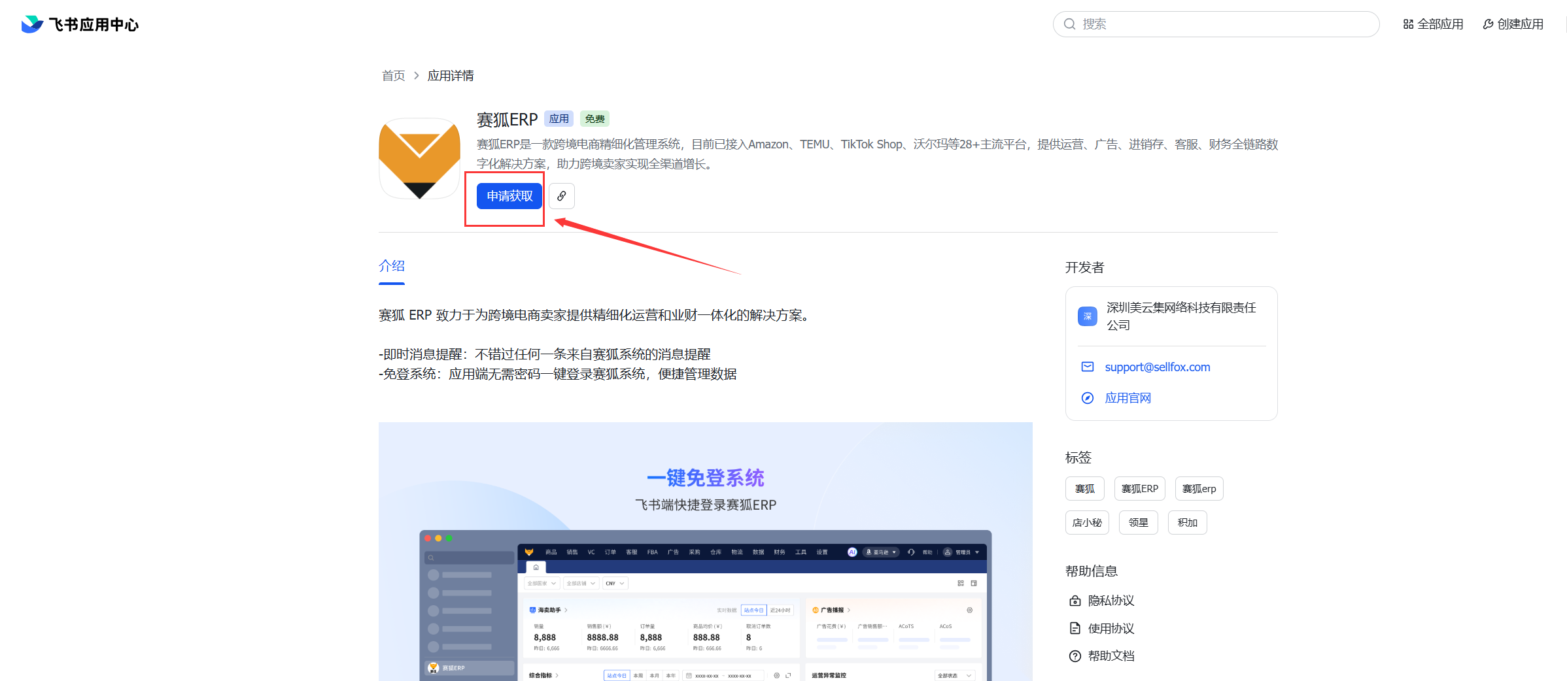Select the 赛狐erp lowercase tag

pos(1199,489)
